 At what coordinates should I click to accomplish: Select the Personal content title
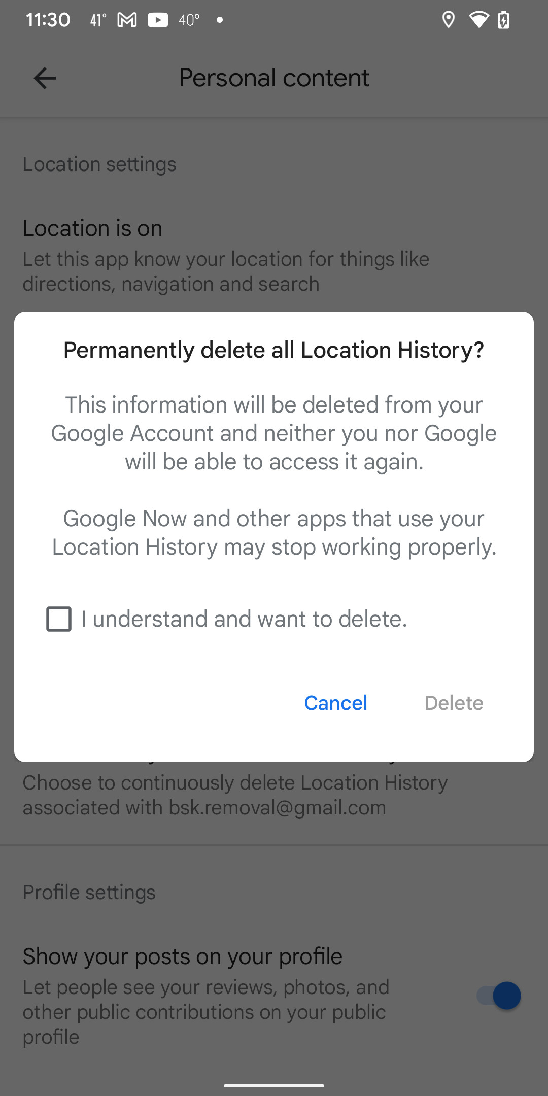(x=273, y=78)
